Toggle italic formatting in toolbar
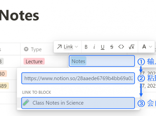Image resolution: width=156 pixels, height=116 pixels. coord(94,47)
